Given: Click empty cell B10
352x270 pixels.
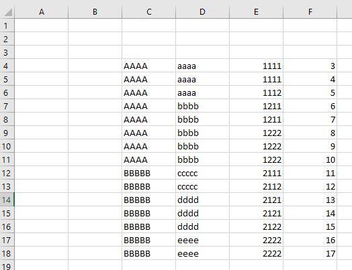Looking at the screenshot, I should coord(95,146).
